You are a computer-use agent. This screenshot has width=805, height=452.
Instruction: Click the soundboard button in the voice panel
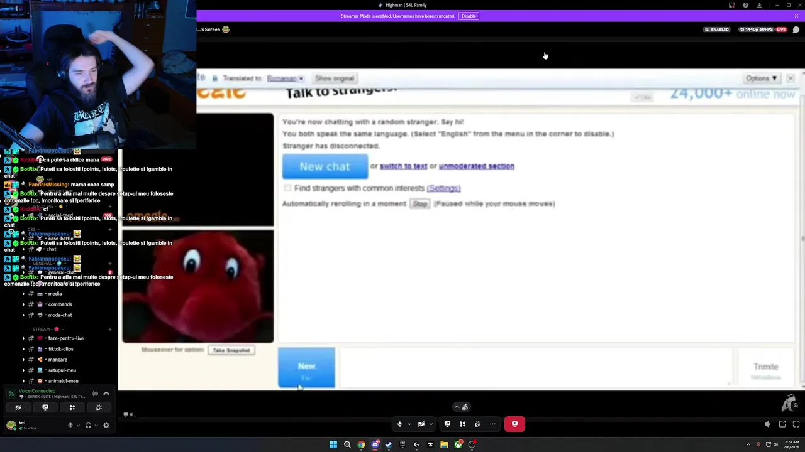click(99, 407)
